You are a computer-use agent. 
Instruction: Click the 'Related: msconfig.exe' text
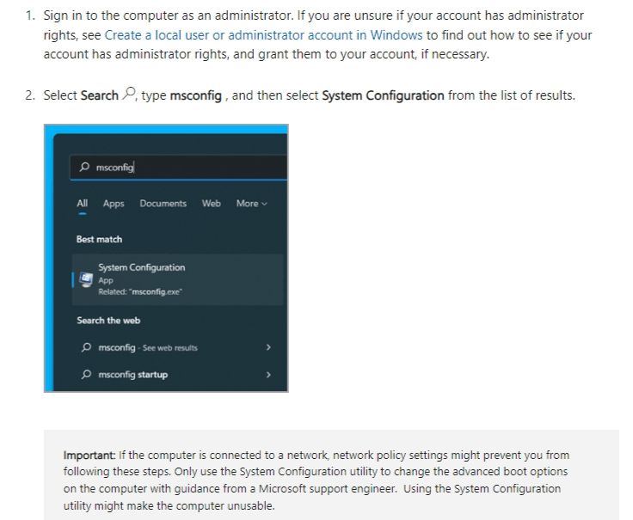[139, 292]
